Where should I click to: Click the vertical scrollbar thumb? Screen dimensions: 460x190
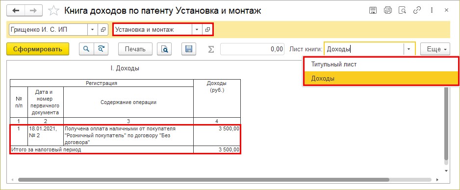tap(446, 124)
